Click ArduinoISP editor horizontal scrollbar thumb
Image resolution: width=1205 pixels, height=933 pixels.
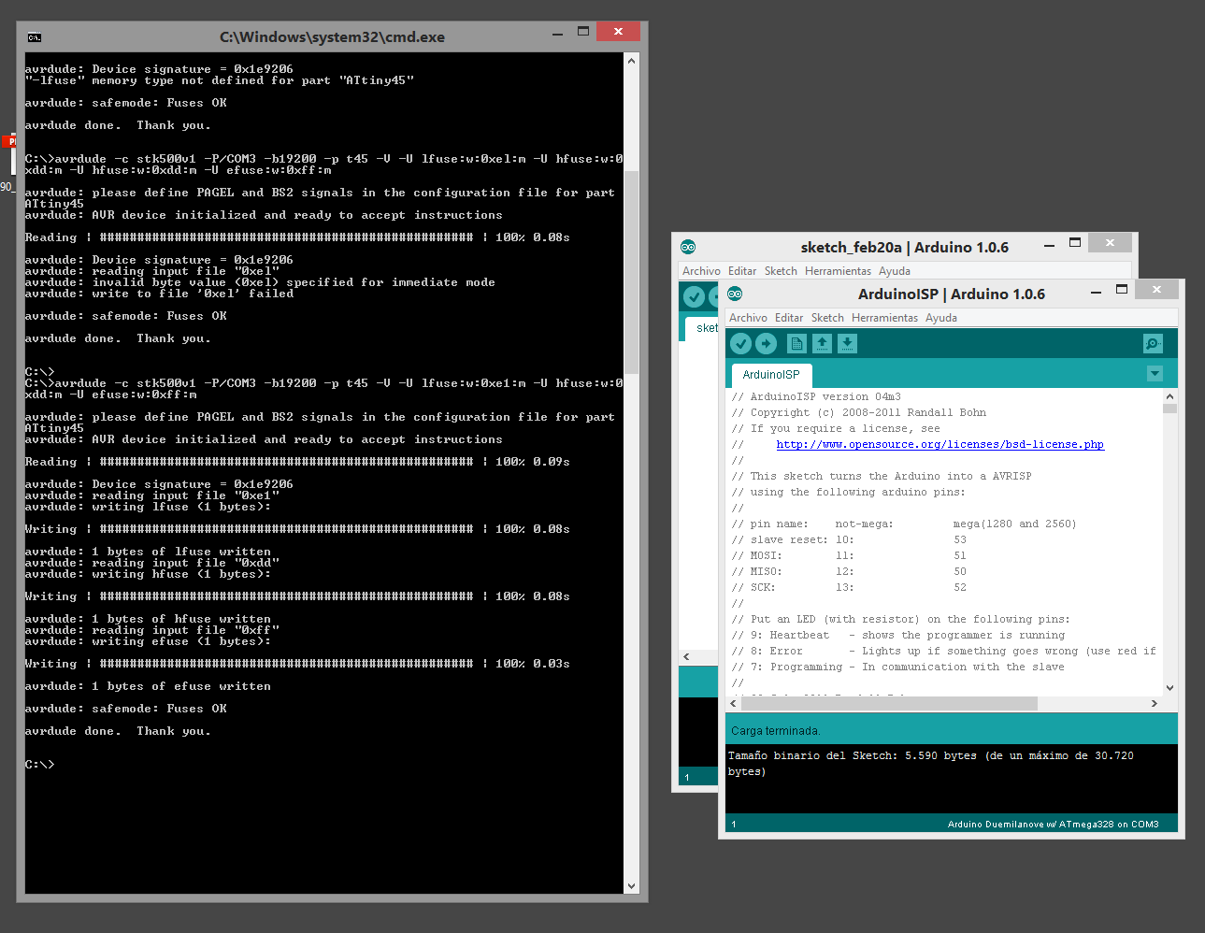tap(889, 703)
